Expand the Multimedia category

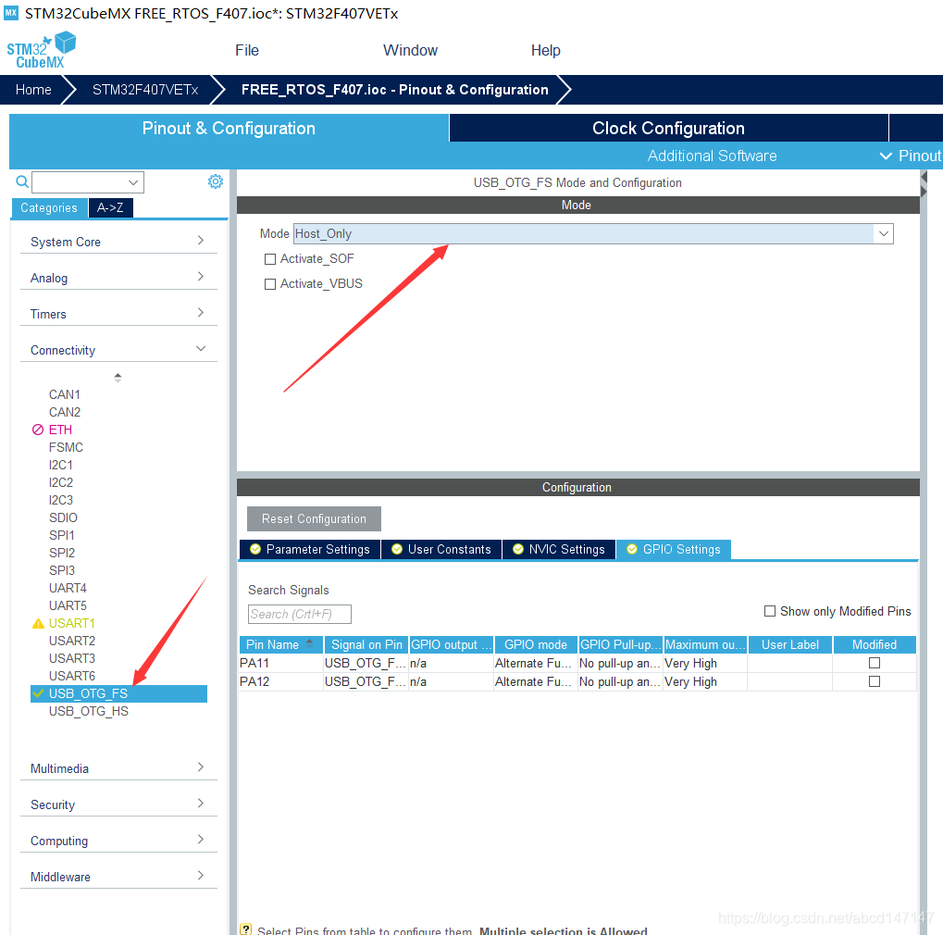tap(118, 768)
